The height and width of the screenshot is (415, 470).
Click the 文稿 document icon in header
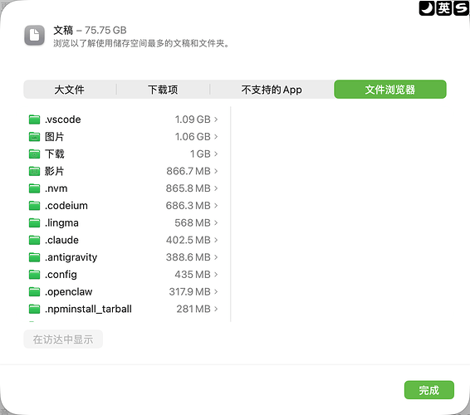tap(35, 36)
